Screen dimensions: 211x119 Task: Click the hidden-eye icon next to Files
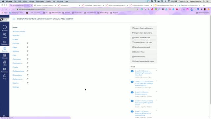(x=28, y=55)
